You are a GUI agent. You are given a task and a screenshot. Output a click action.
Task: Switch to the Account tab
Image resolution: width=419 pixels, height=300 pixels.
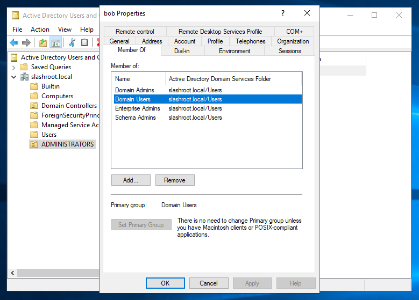pyautogui.click(x=184, y=41)
